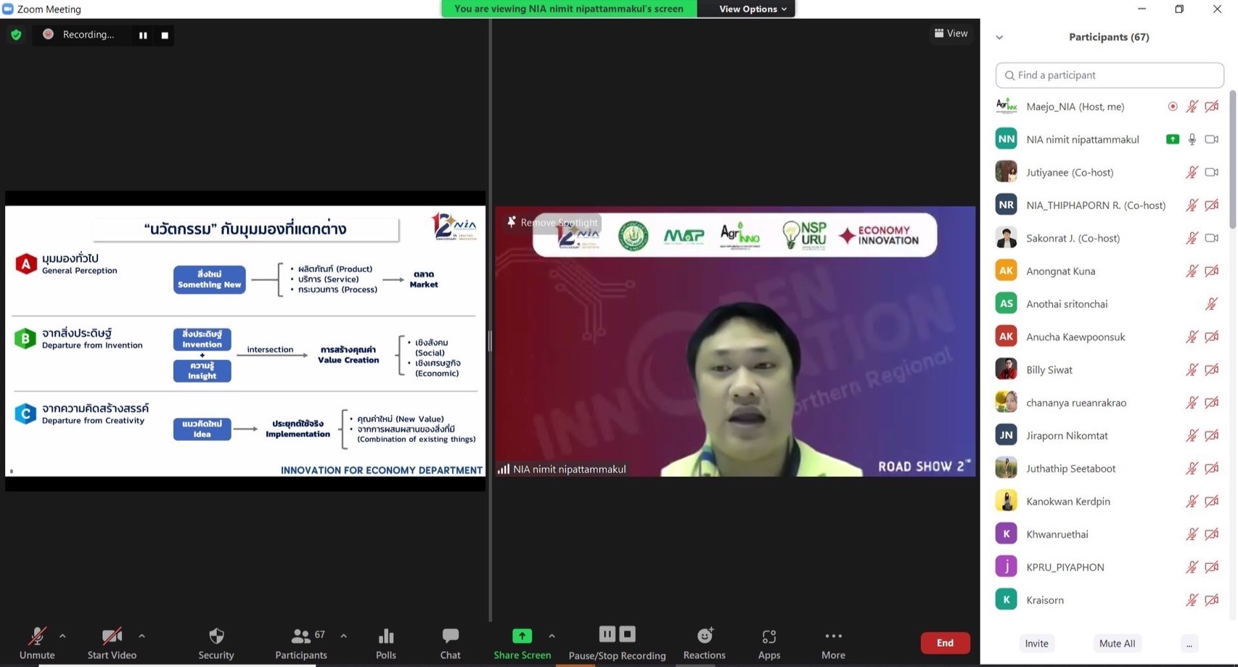Collapse the Participants panel chevron
This screenshot has width=1238, height=667.
pyautogui.click(x=999, y=37)
